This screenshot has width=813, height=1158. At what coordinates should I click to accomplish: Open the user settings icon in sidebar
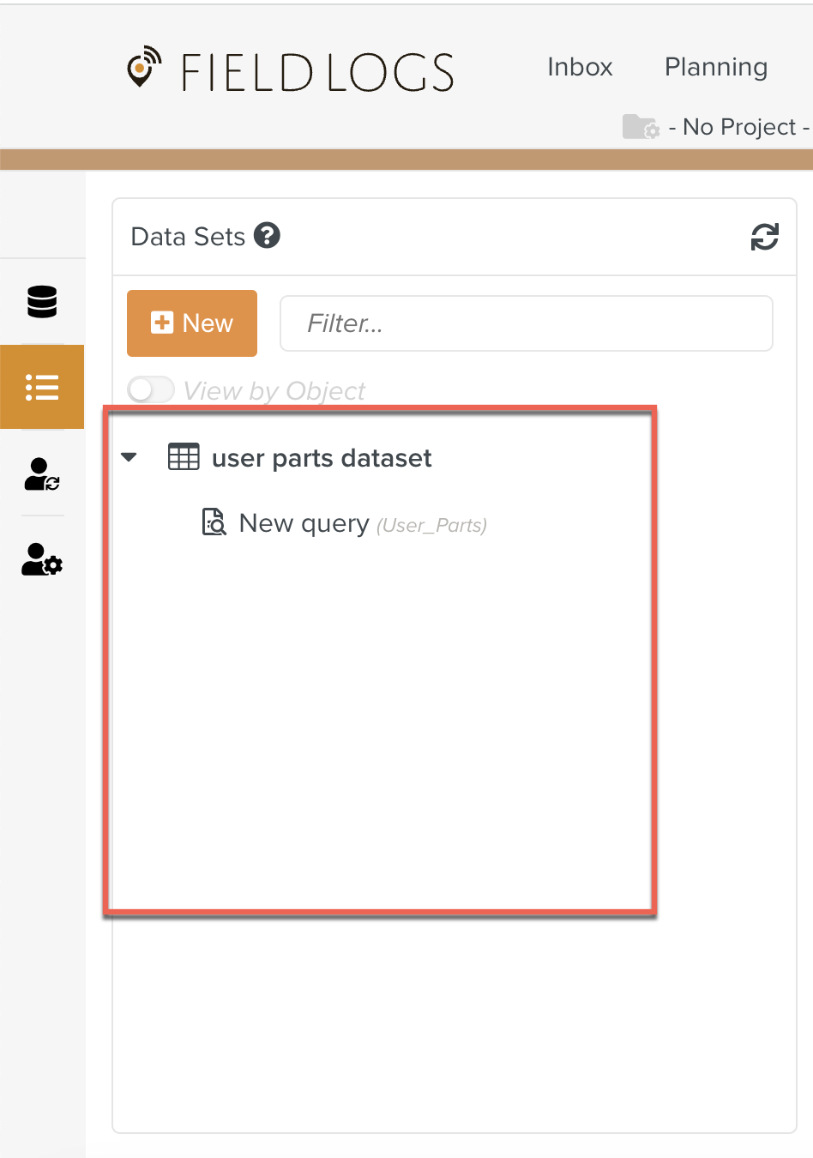(41, 561)
